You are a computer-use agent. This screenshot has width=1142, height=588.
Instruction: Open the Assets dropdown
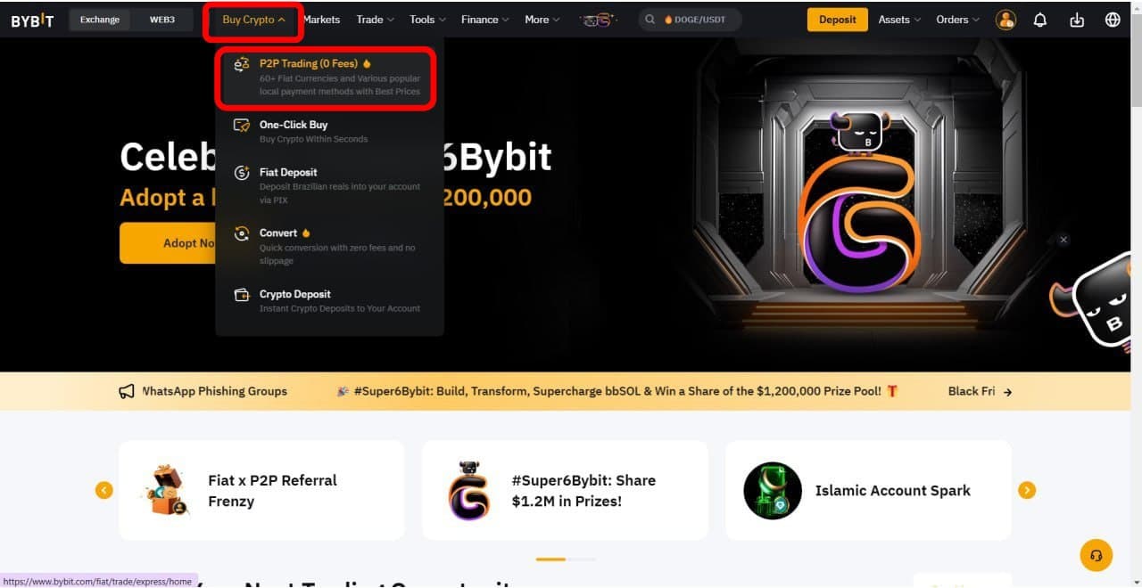pyautogui.click(x=898, y=19)
